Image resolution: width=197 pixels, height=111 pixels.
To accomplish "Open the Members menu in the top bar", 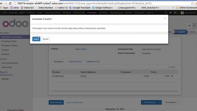I will 67,13.
